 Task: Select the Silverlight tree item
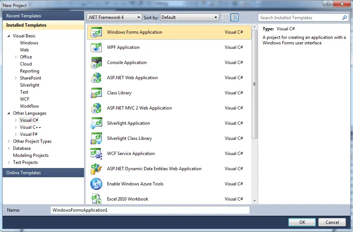point(30,85)
